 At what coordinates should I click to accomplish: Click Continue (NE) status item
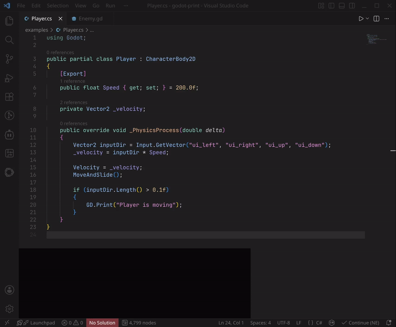(361, 323)
